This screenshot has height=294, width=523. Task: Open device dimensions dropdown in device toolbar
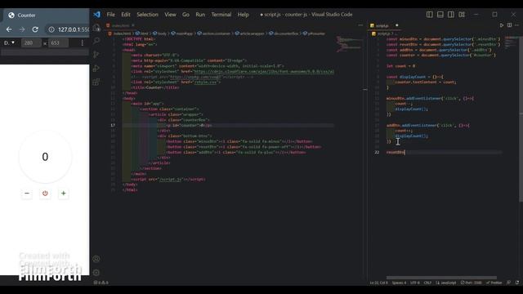tap(9, 42)
